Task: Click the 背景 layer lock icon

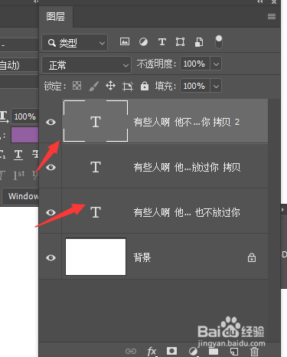Action: click(x=252, y=257)
